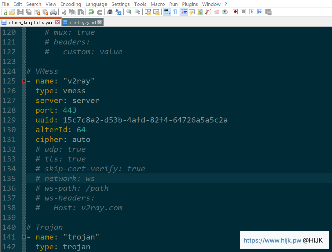The height and width of the screenshot is (252, 332).
Task: Click the Zoom In magnifier icon
Action: (129, 12)
